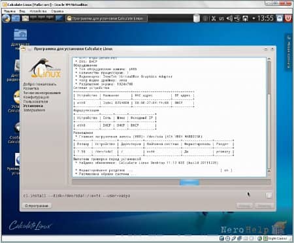
Task: Click VirtualBox shared folders status icon
Action: click(x=245, y=238)
